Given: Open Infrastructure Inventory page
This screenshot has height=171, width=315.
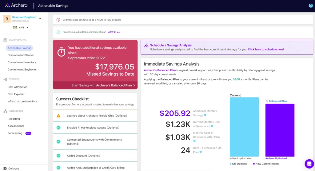Looking at the screenshot, I should (22, 101).
